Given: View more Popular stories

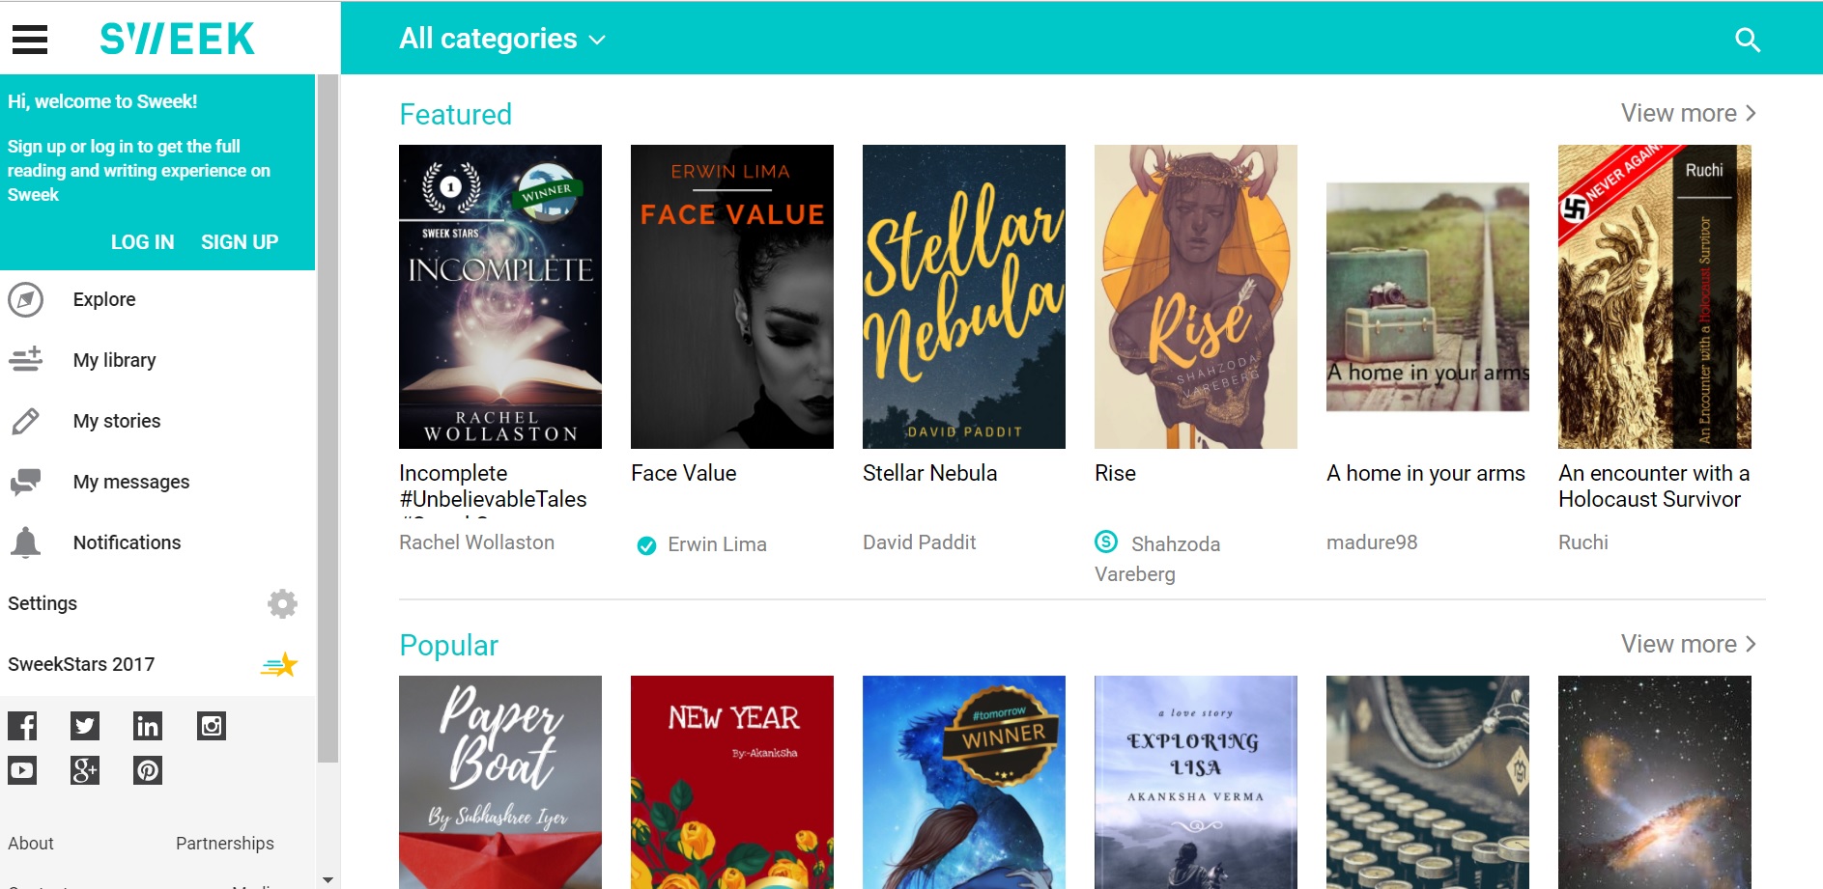Looking at the screenshot, I should click(x=1688, y=644).
